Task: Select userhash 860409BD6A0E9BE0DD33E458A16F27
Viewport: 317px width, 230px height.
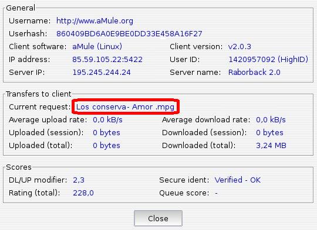Action: coord(129,34)
